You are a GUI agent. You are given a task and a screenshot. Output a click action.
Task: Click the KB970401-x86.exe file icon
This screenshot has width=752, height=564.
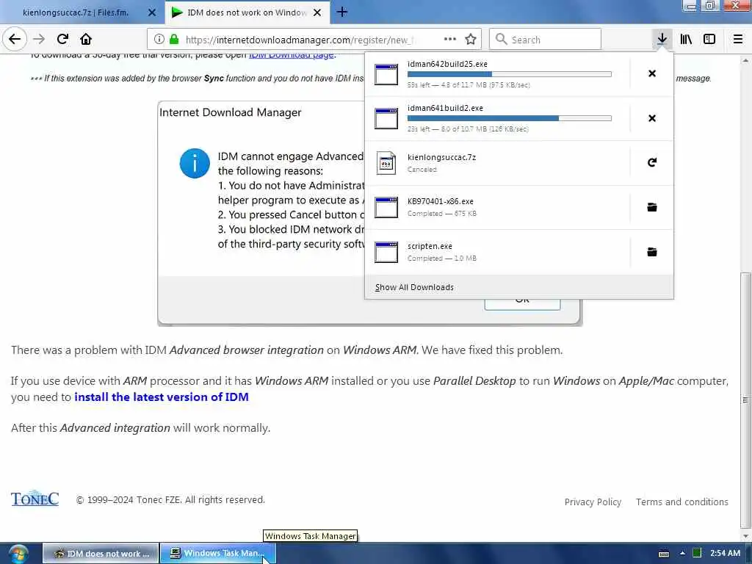386,207
